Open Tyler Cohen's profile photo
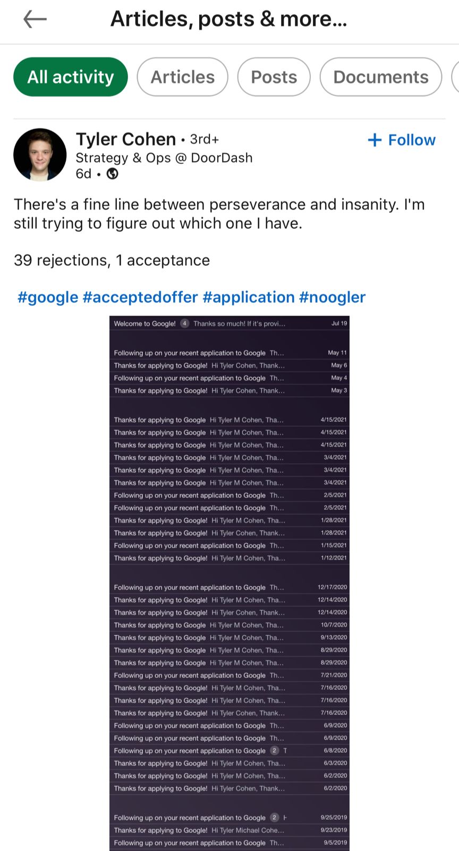The height and width of the screenshot is (851, 459). (x=40, y=155)
